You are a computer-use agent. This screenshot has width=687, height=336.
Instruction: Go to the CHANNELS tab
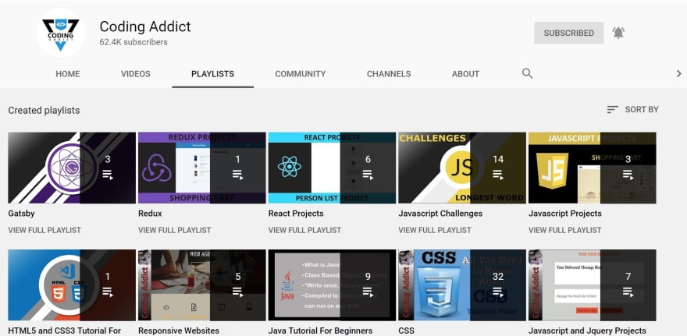click(x=389, y=74)
